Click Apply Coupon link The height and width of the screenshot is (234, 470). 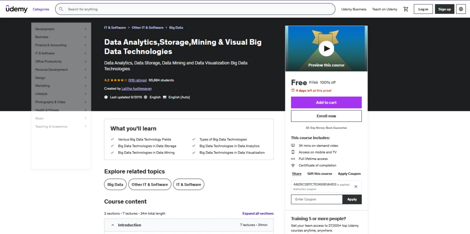[349, 174]
